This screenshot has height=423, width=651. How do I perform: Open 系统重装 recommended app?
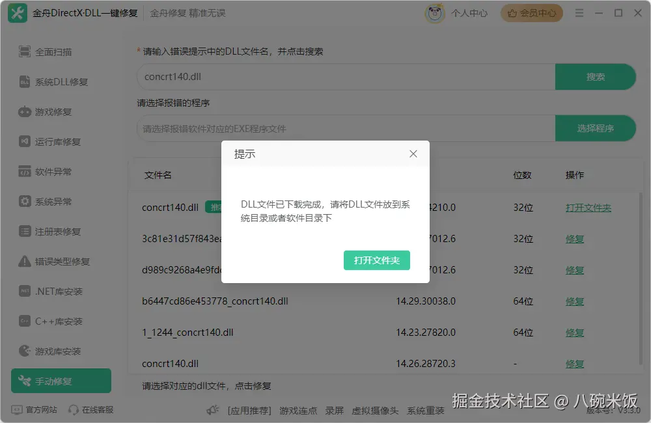pos(425,411)
